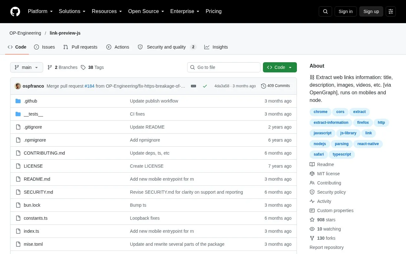Image resolution: width=406 pixels, height=254 pixels.
Task: Open the GitHub homepage logo
Action: tap(15, 11)
